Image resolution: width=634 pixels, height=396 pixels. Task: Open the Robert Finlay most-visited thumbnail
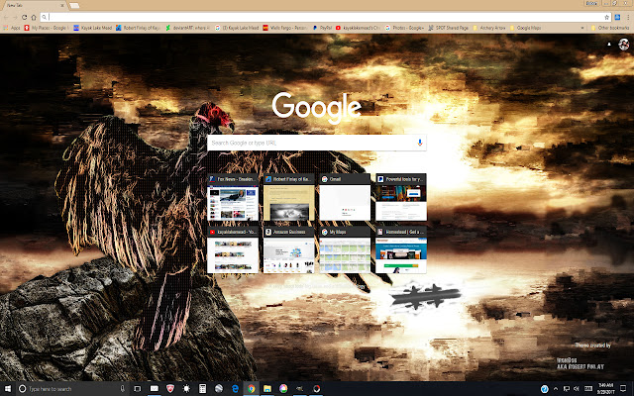[288, 197]
